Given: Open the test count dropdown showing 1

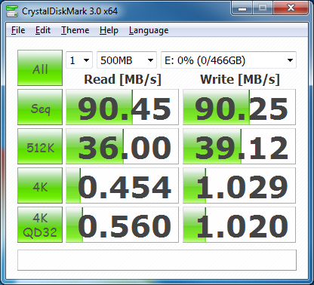Looking at the screenshot, I should tap(79, 60).
